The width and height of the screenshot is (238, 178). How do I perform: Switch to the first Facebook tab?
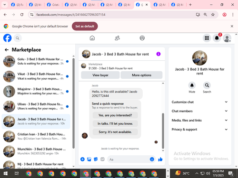pyautogui.click(x=17, y=5)
